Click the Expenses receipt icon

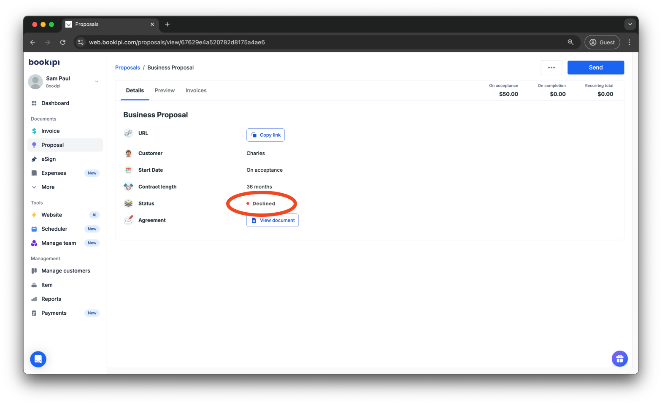coord(34,173)
